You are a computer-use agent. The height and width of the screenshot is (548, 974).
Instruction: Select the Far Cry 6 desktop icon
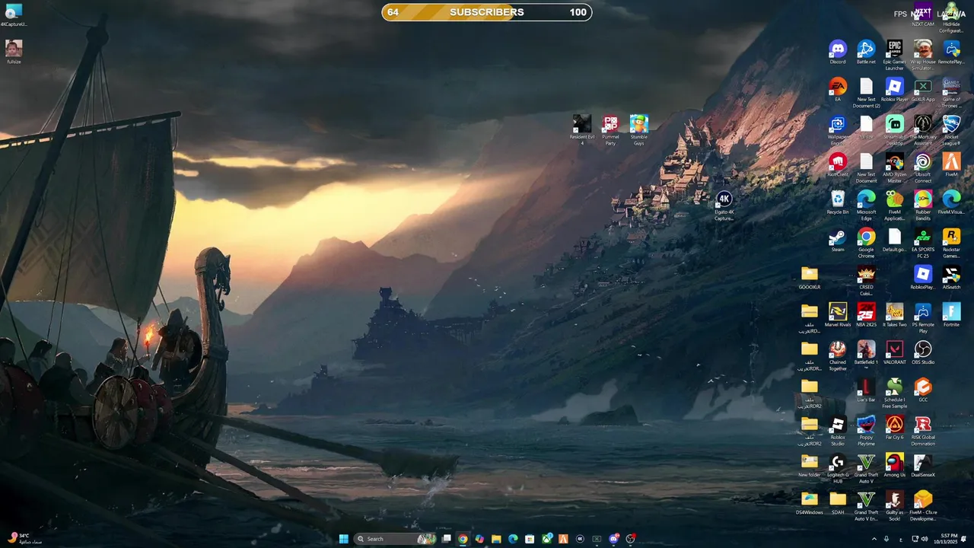pos(894,428)
